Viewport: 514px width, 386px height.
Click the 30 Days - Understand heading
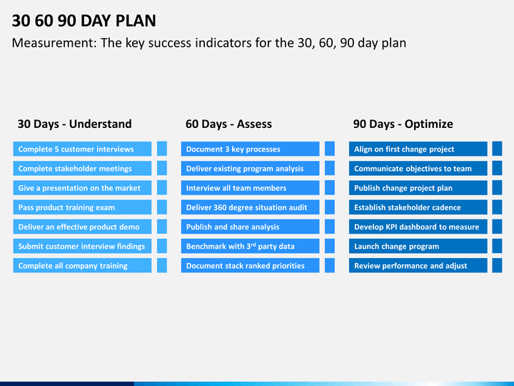(75, 124)
